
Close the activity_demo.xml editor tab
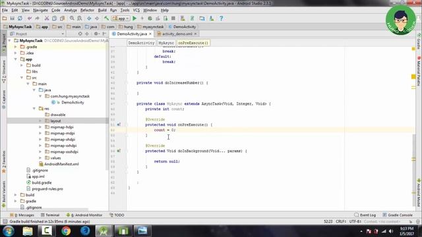click(x=195, y=34)
